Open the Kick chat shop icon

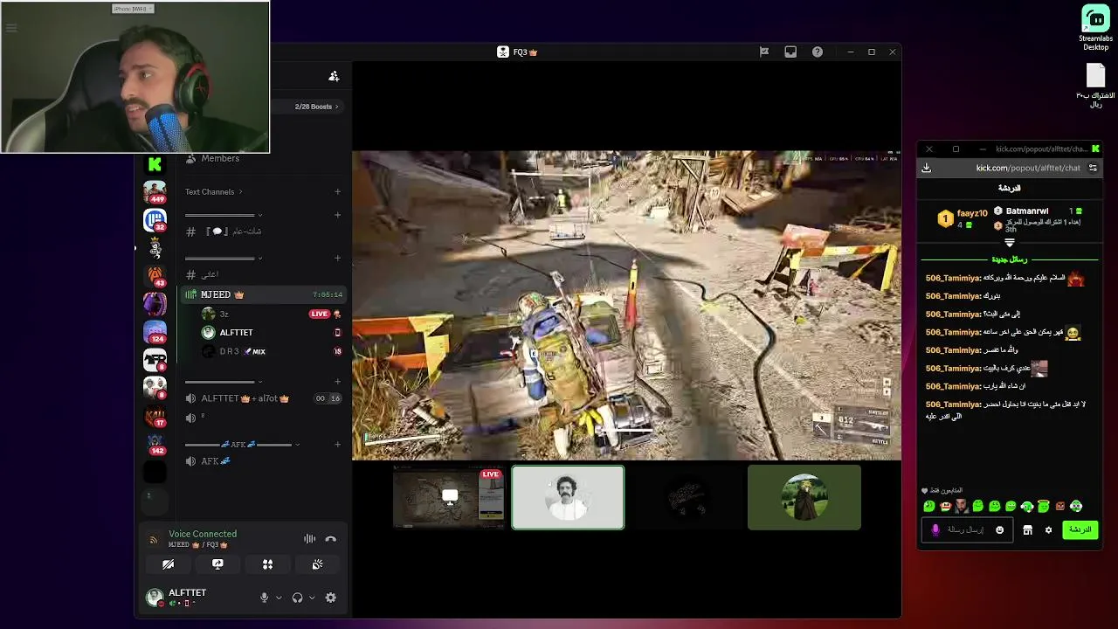[x=1028, y=530]
